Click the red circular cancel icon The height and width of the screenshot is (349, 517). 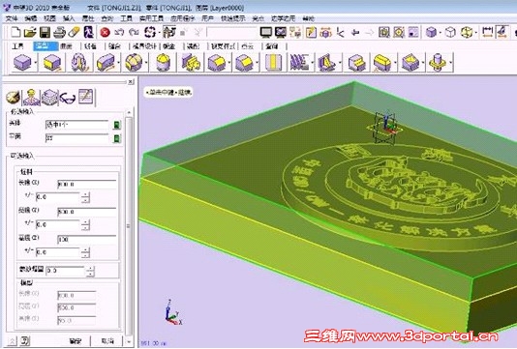pyautogui.click(x=105, y=32)
